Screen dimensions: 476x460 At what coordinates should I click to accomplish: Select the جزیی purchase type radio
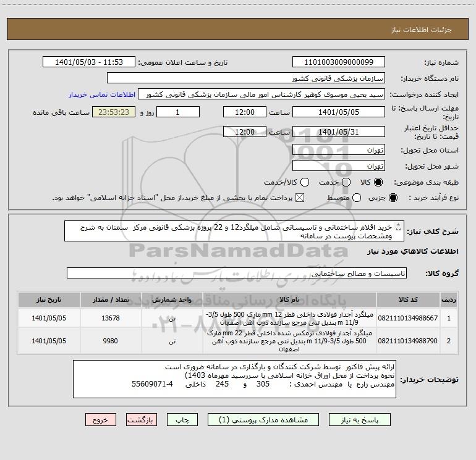393,198
